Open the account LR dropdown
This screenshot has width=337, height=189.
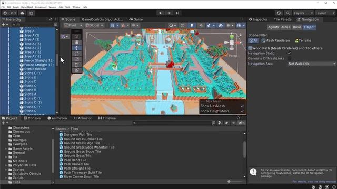9,13
